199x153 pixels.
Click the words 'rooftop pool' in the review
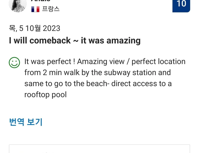46,95
